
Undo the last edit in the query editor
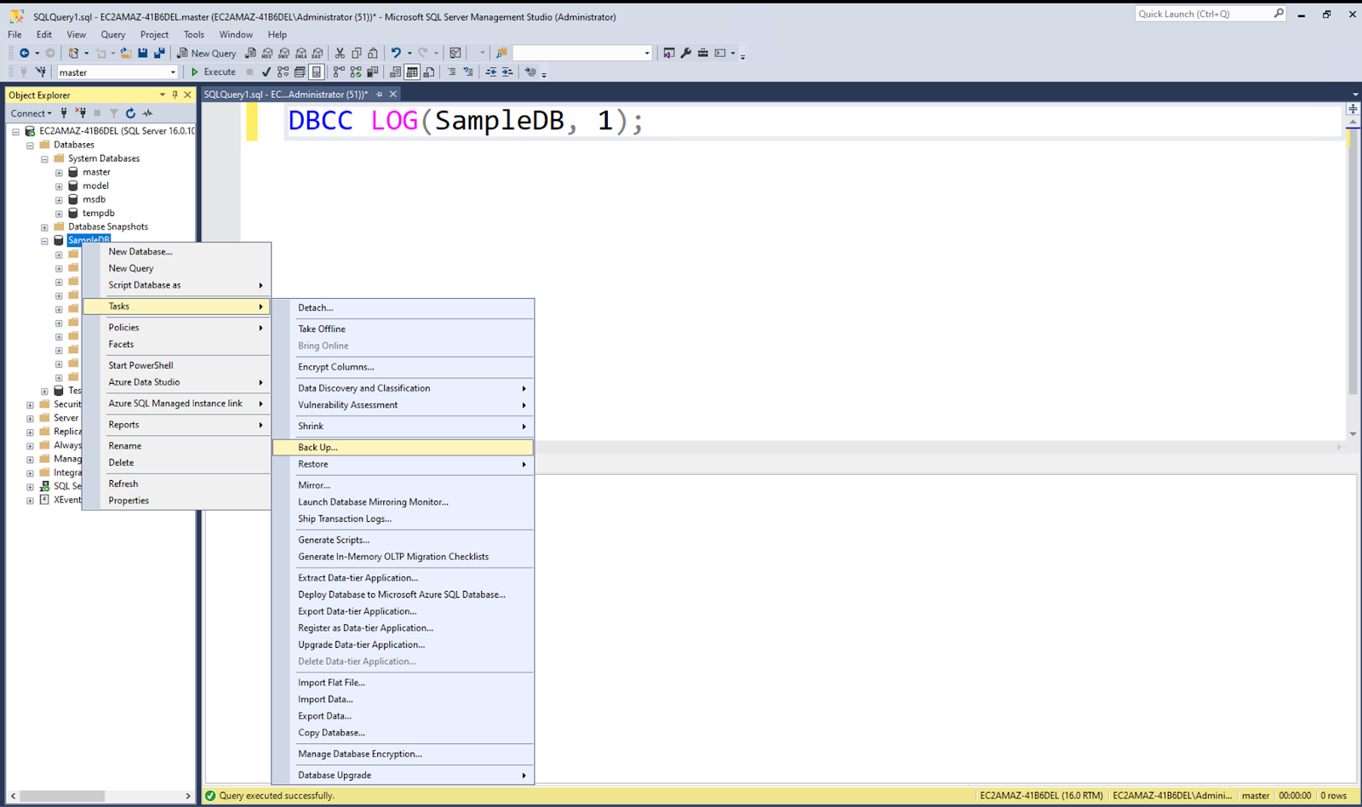pyautogui.click(x=397, y=53)
